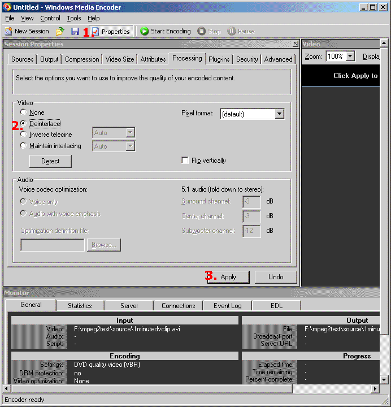This screenshot has height=407, width=391.
Task: Open the Monitor Statistics tab
Action: tap(80, 306)
